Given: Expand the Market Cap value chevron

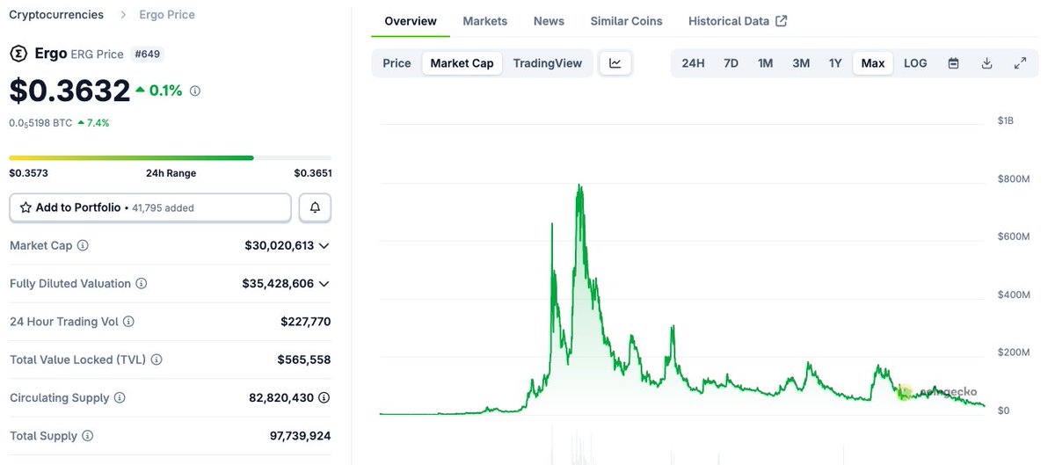Looking at the screenshot, I should click(324, 246).
